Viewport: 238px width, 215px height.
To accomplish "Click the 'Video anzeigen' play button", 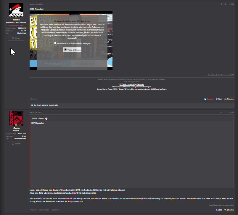I will point(72,50).
